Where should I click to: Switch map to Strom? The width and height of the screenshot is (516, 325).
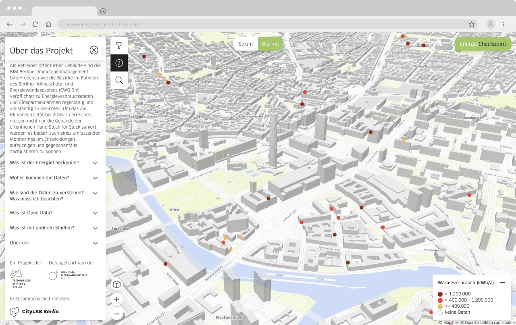point(246,44)
